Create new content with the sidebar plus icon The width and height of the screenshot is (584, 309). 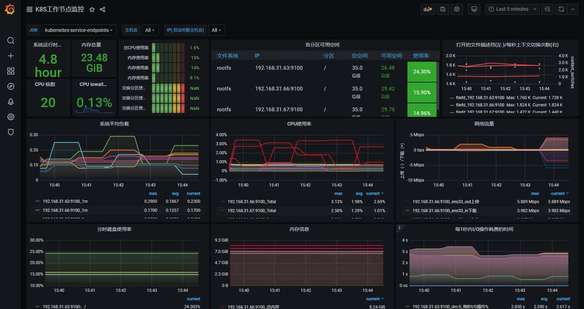[10, 56]
